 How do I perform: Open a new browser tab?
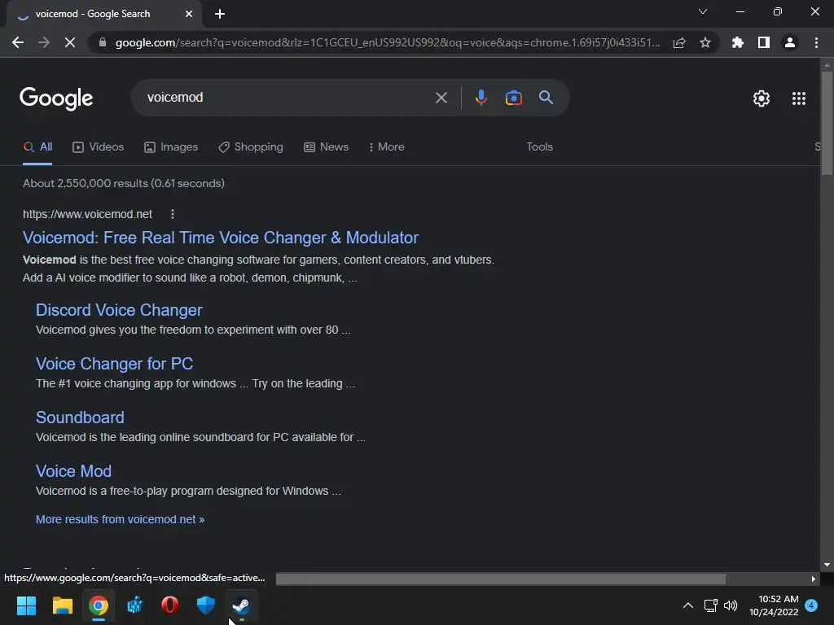(x=220, y=14)
